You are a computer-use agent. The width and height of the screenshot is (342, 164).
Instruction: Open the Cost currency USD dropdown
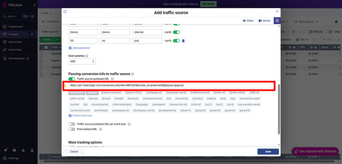(82, 61)
